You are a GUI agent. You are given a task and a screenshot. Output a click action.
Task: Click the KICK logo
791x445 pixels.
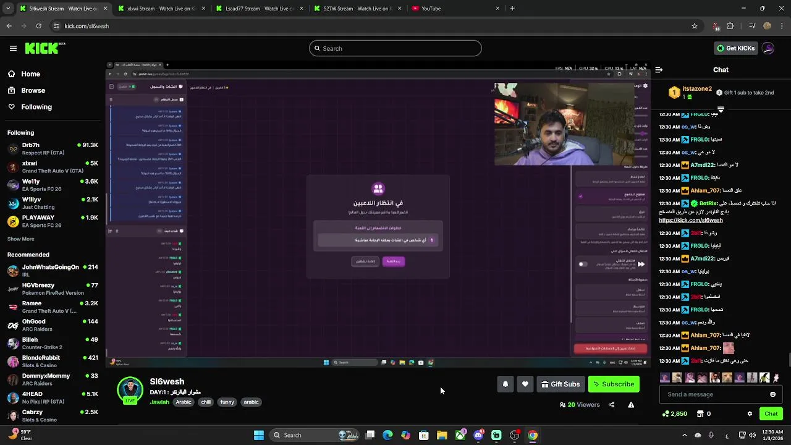(x=45, y=48)
